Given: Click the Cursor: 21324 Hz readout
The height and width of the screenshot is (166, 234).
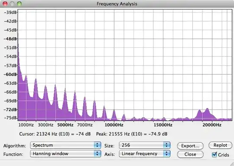Looking at the screenshot, I should pyautogui.click(x=55, y=134).
